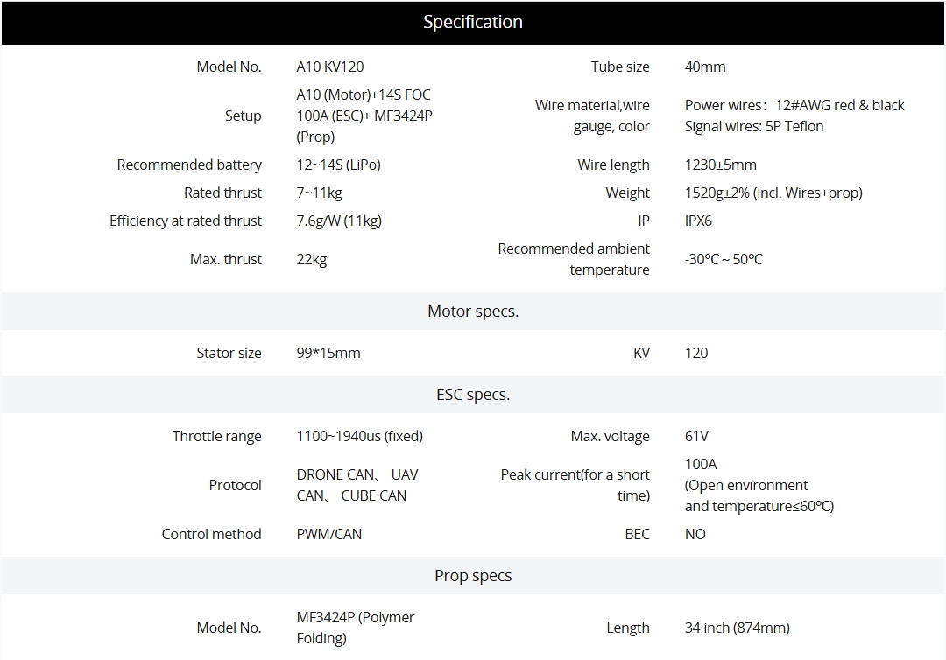Select the Stator size 99*15mm value

(x=328, y=353)
